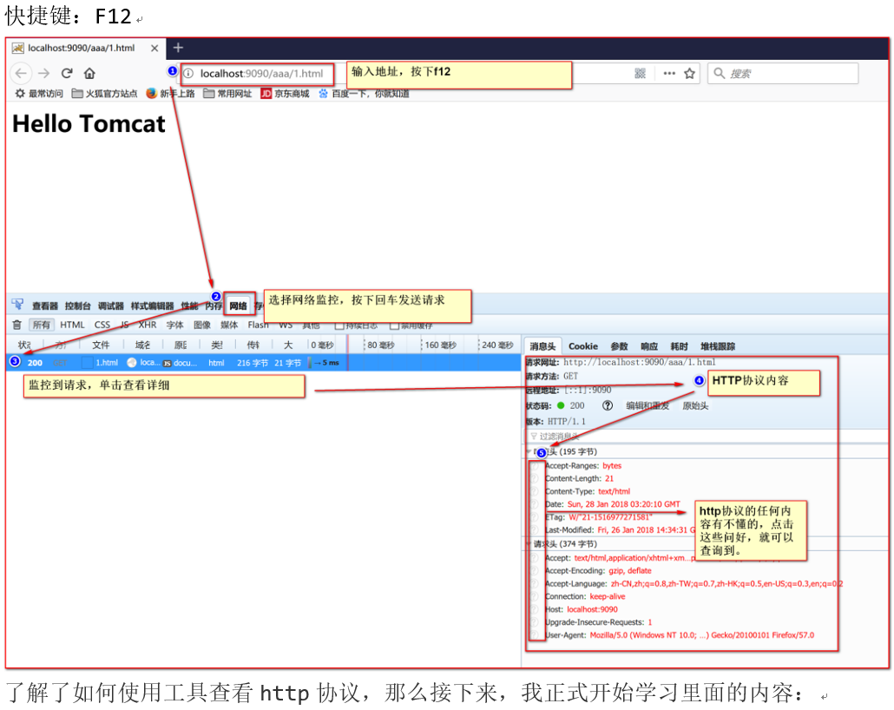Click the 216 字节 transferred cell
The height and width of the screenshot is (710, 894).
[253, 363]
